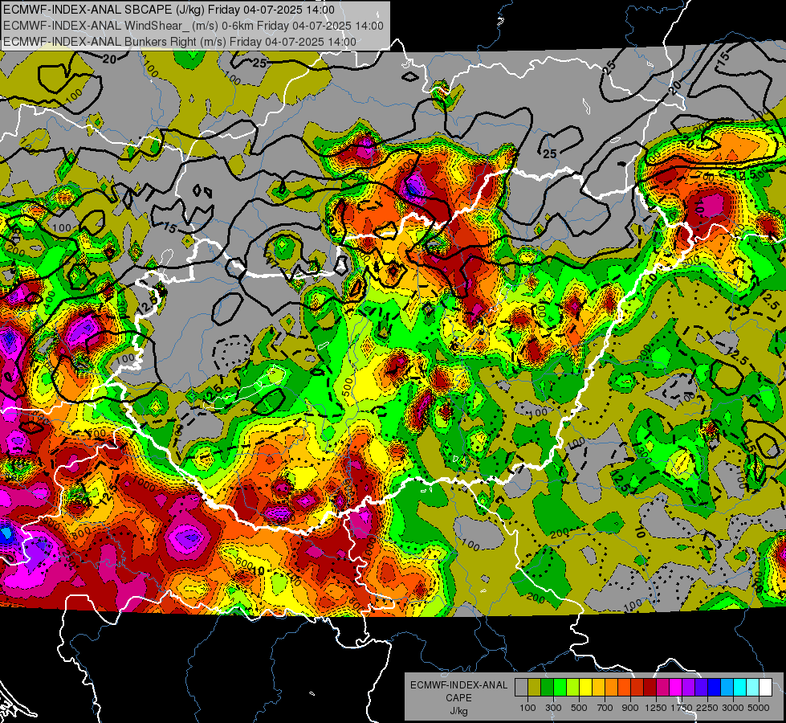This screenshot has width=786, height=723.
Task: Click the legend tick label 5000
Action: 759,708
